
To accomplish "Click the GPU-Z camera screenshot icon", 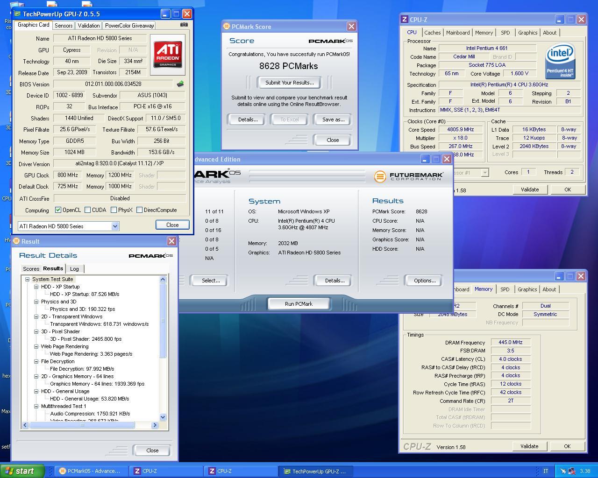I will tap(184, 25).
